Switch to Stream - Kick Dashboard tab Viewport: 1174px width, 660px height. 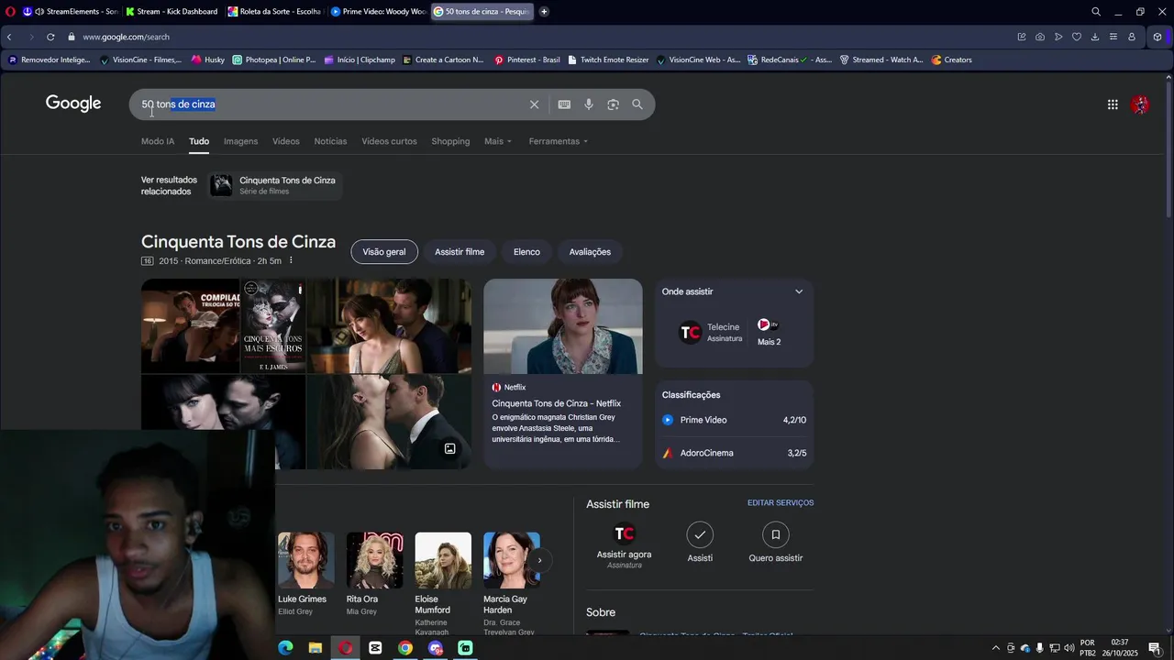[173, 11]
